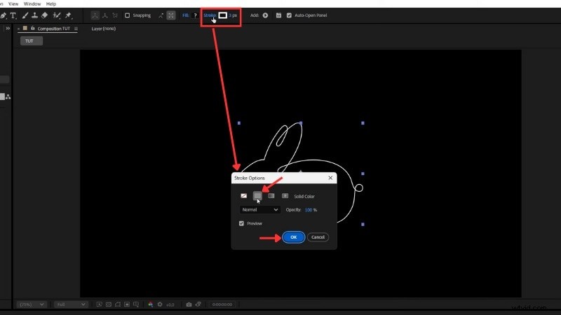The height and width of the screenshot is (315, 561).
Task: Click the World Axis mode icon
Action: [x=104, y=15]
